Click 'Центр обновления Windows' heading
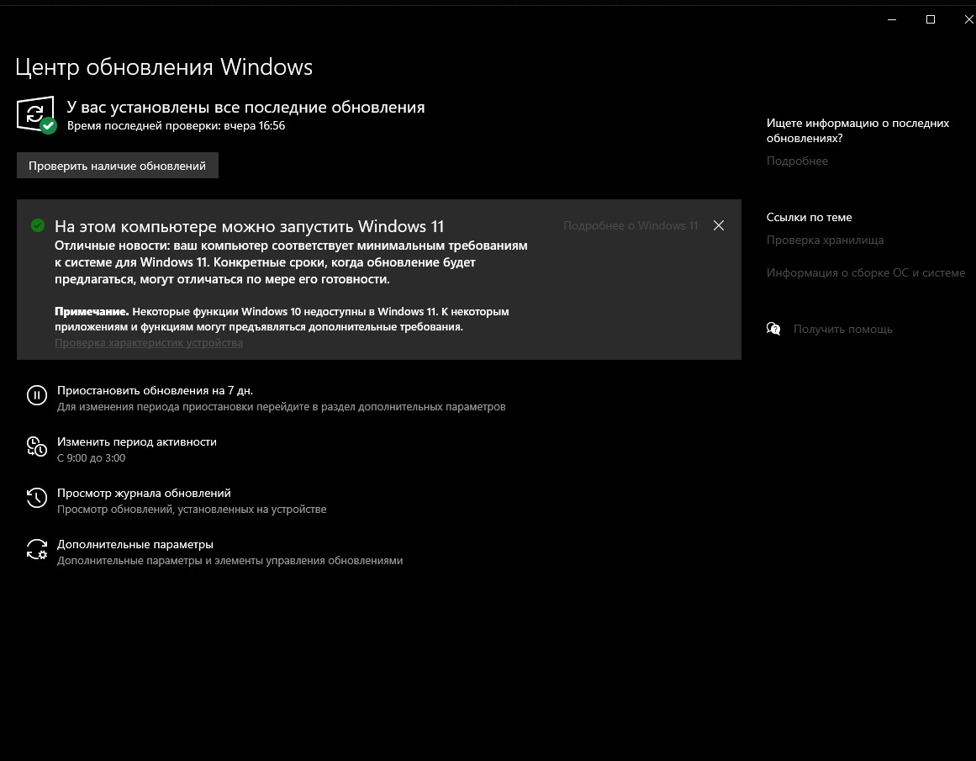The height and width of the screenshot is (761, 976). tap(164, 66)
